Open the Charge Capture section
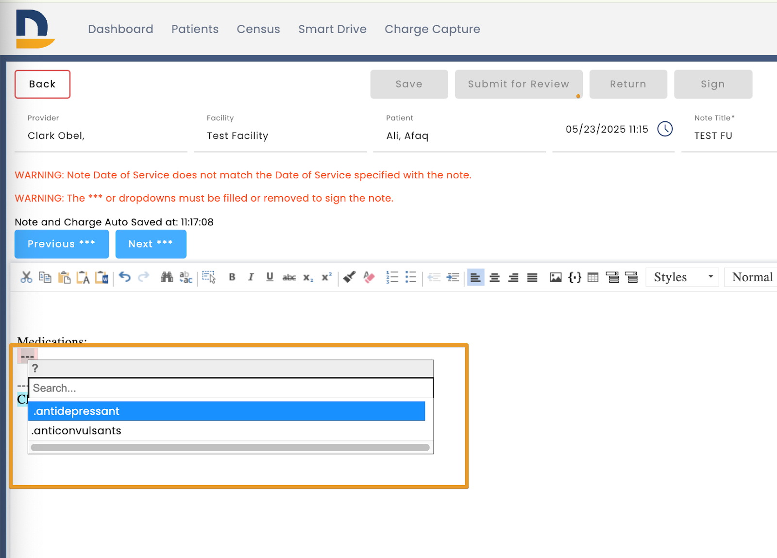 coord(432,29)
